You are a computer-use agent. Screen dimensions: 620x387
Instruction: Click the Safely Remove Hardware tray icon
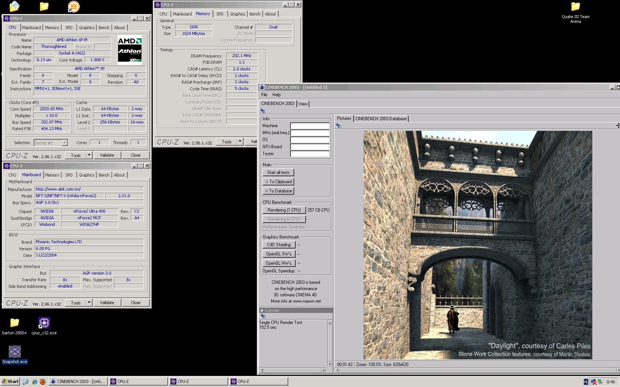[600, 382]
